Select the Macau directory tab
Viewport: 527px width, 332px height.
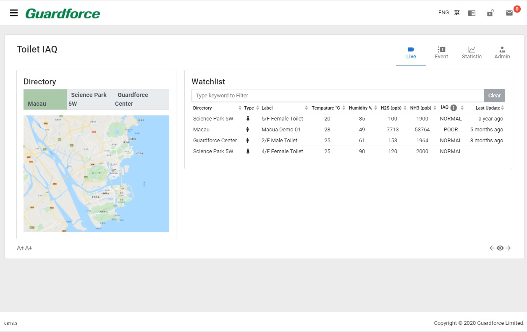coord(45,99)
